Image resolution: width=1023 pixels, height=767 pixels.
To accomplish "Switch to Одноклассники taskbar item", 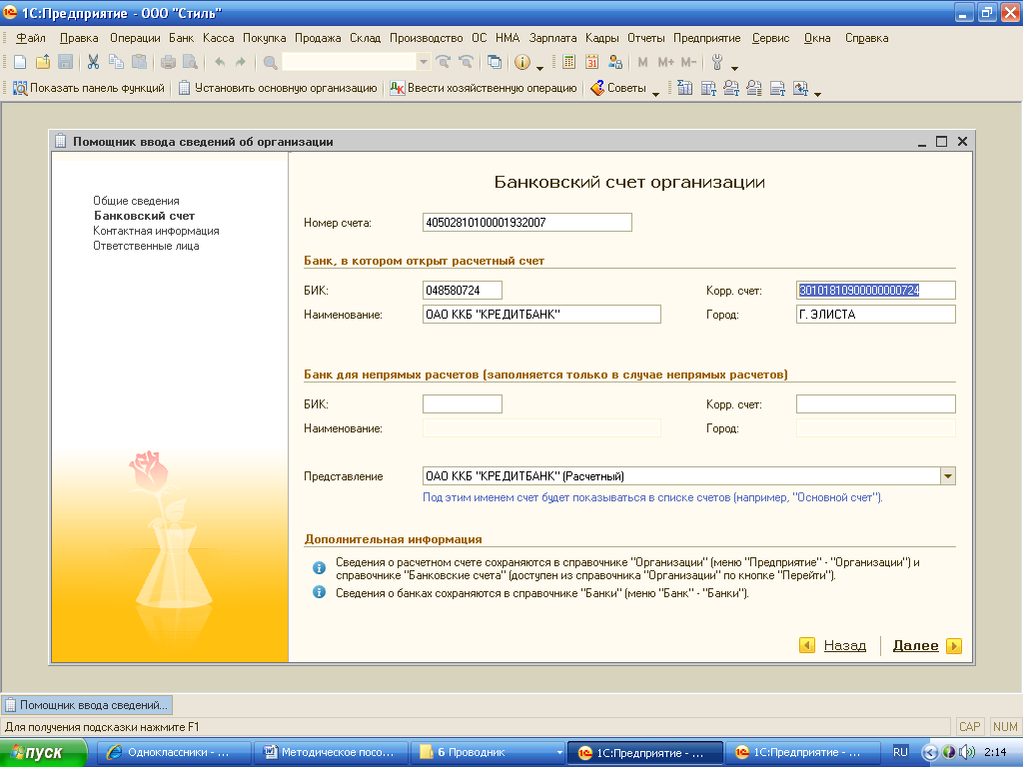I will (174, 753).
